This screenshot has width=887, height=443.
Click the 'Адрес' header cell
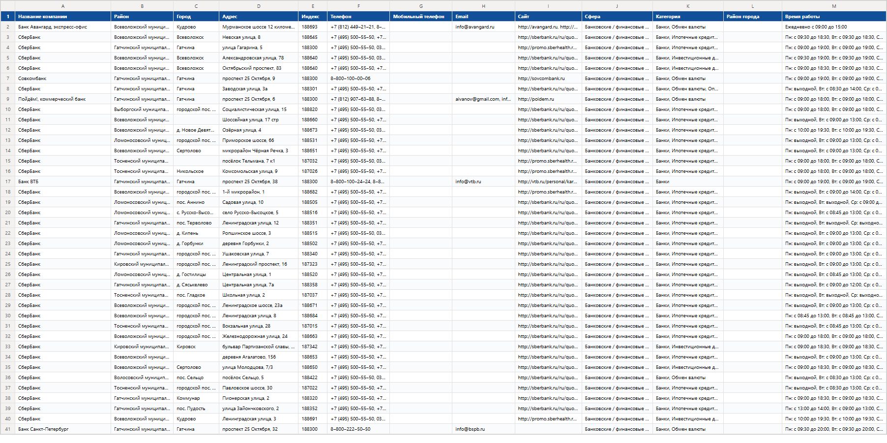coord(259,17)
